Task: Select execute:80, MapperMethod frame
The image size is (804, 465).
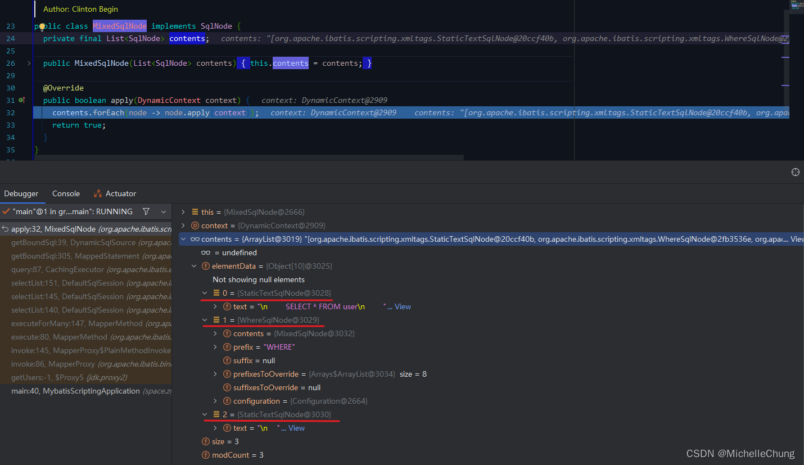Action: pyautogui.click(x=85, y=337)
